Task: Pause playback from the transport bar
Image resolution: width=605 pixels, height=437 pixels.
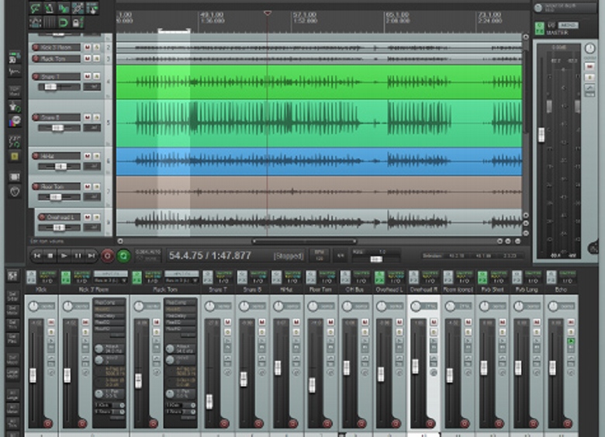Action: tap(78, 255)
